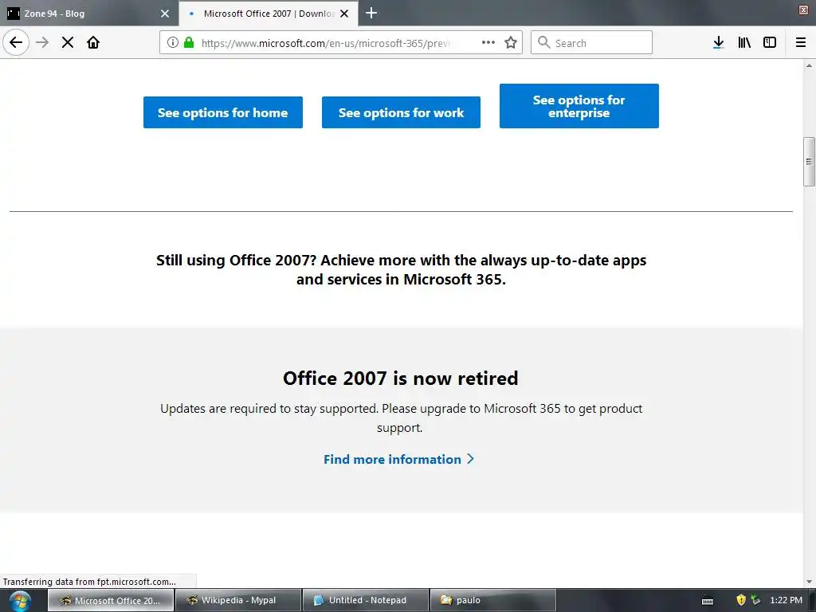Click the browser search field

coord(591,43)
